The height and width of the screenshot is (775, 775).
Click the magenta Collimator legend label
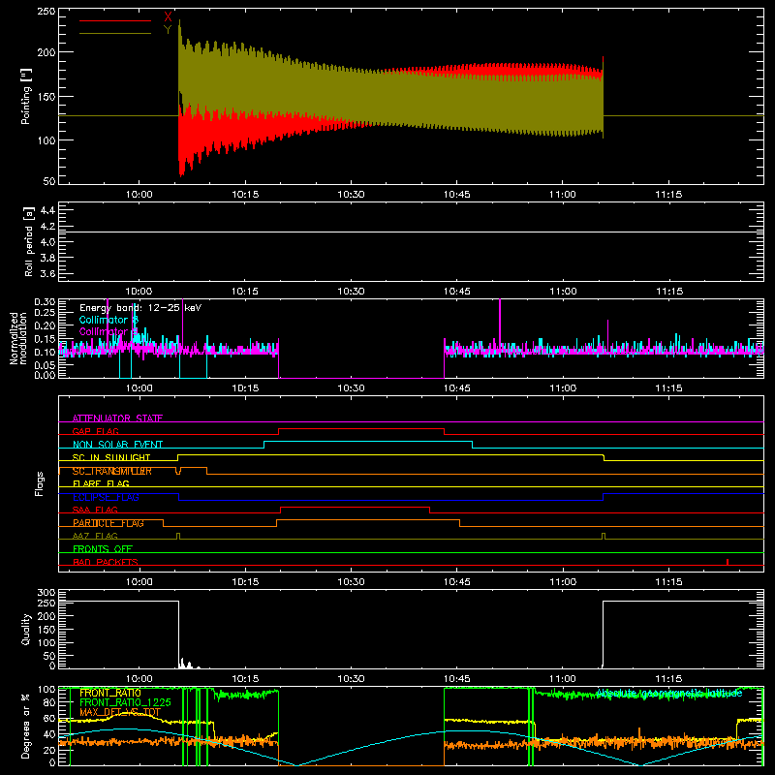108,331
